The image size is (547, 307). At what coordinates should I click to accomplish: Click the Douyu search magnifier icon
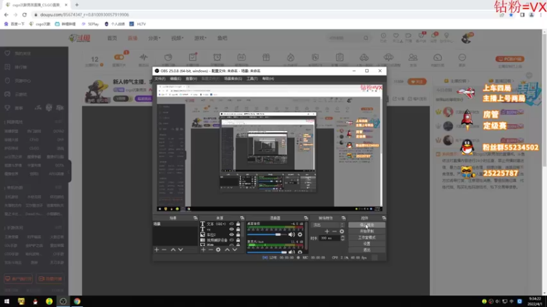pyautogui.click(x=366, y=38)
